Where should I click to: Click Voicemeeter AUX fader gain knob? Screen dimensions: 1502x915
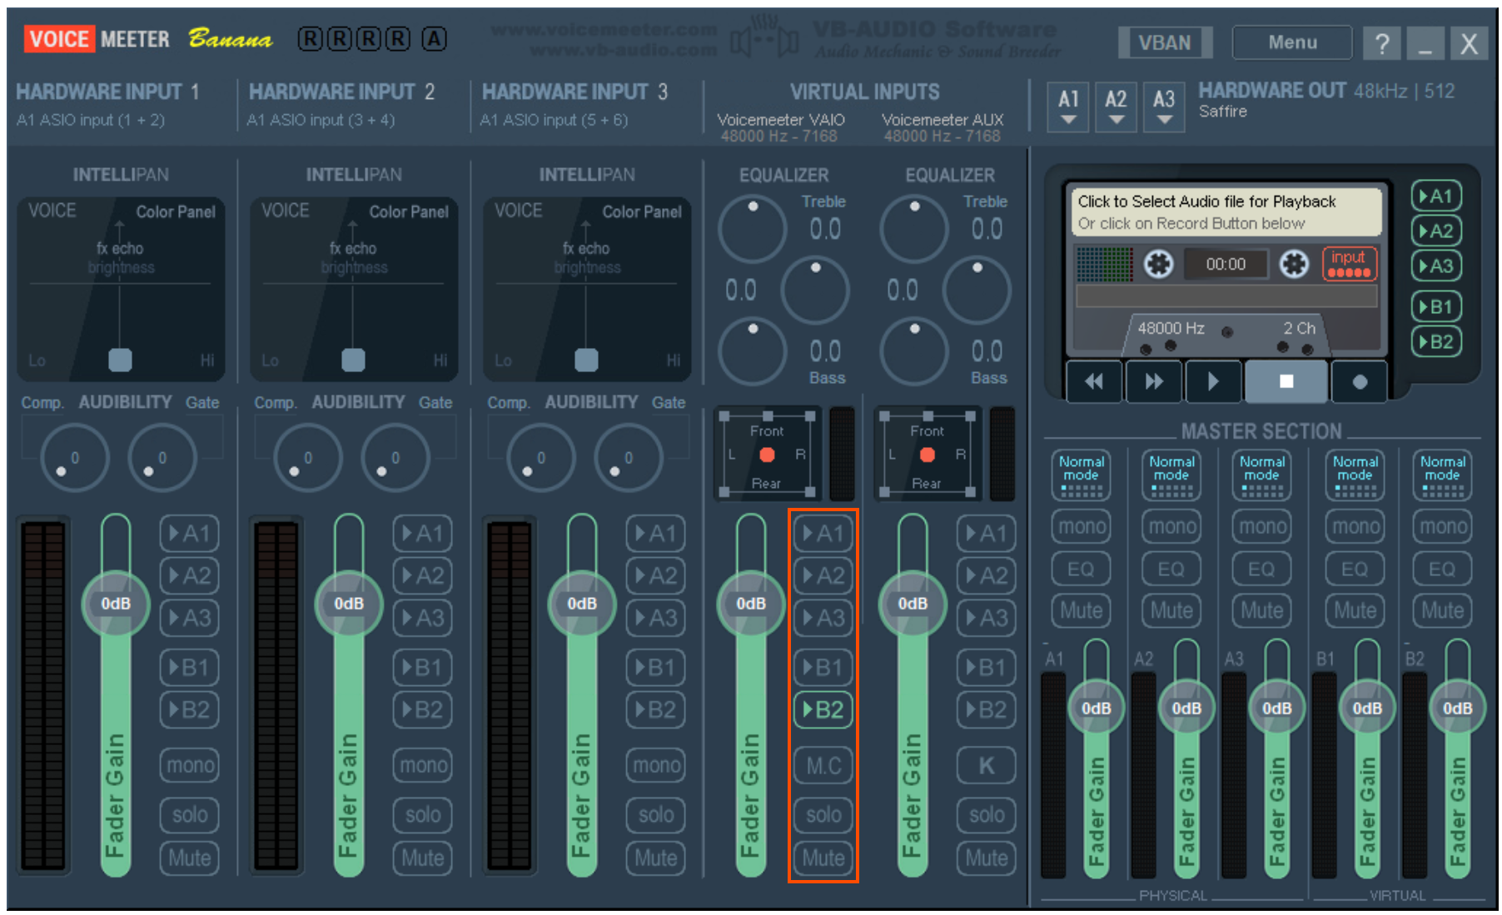coord(913,604)
